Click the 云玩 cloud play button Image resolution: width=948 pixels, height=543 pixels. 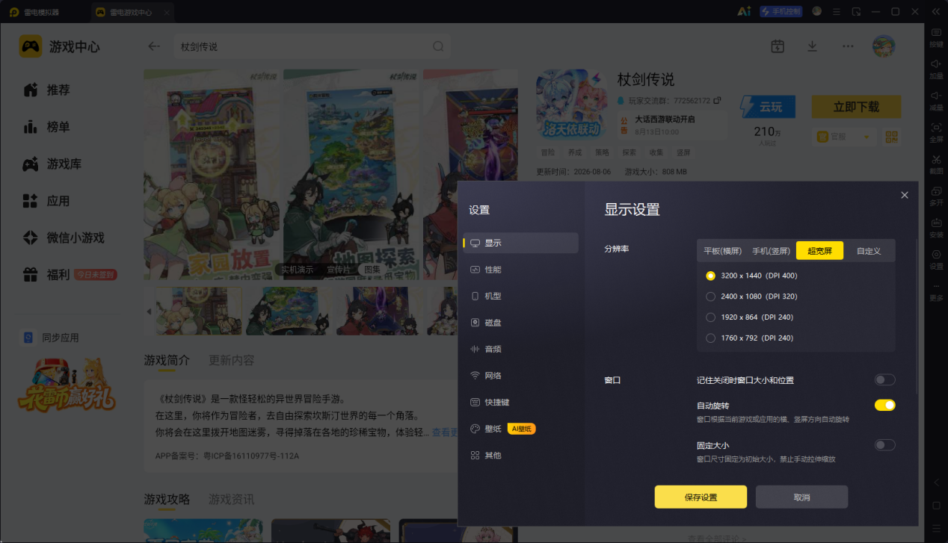[x=768, y=107]
